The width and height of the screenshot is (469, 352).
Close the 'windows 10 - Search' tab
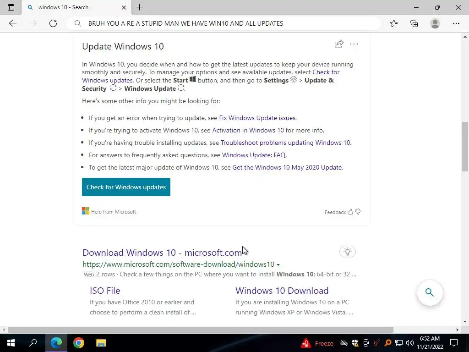coord(124,7)
